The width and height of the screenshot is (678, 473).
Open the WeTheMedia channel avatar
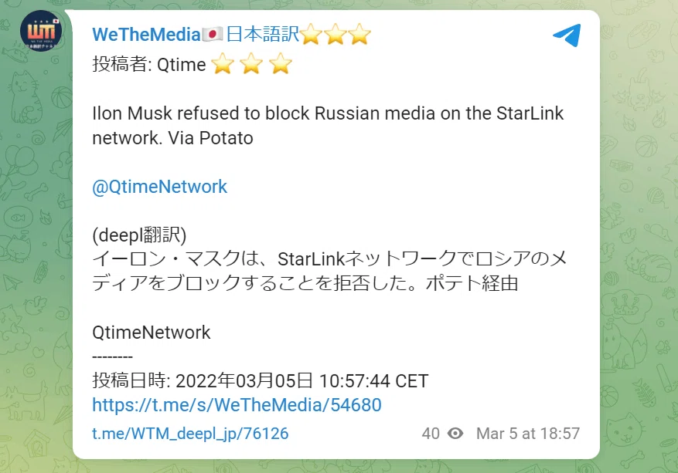click(x=41, y=31)
